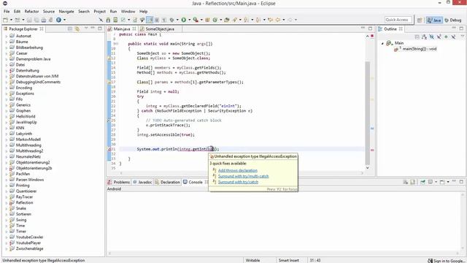Click the Open Type icon in toolbar

pyautogui.click(x=227, y=20)
